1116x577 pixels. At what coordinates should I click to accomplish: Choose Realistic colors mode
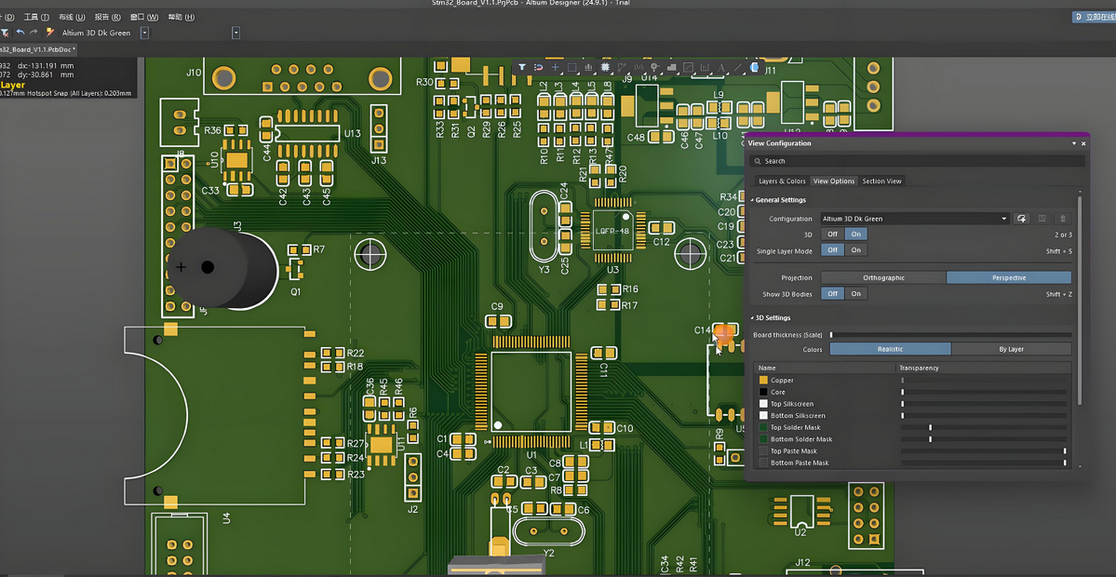coord(891,349)
